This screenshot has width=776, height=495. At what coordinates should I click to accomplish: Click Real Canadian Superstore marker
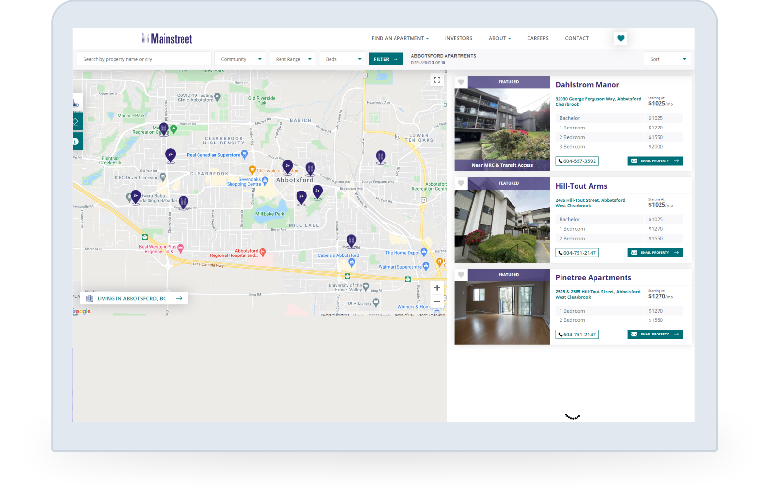244,154
